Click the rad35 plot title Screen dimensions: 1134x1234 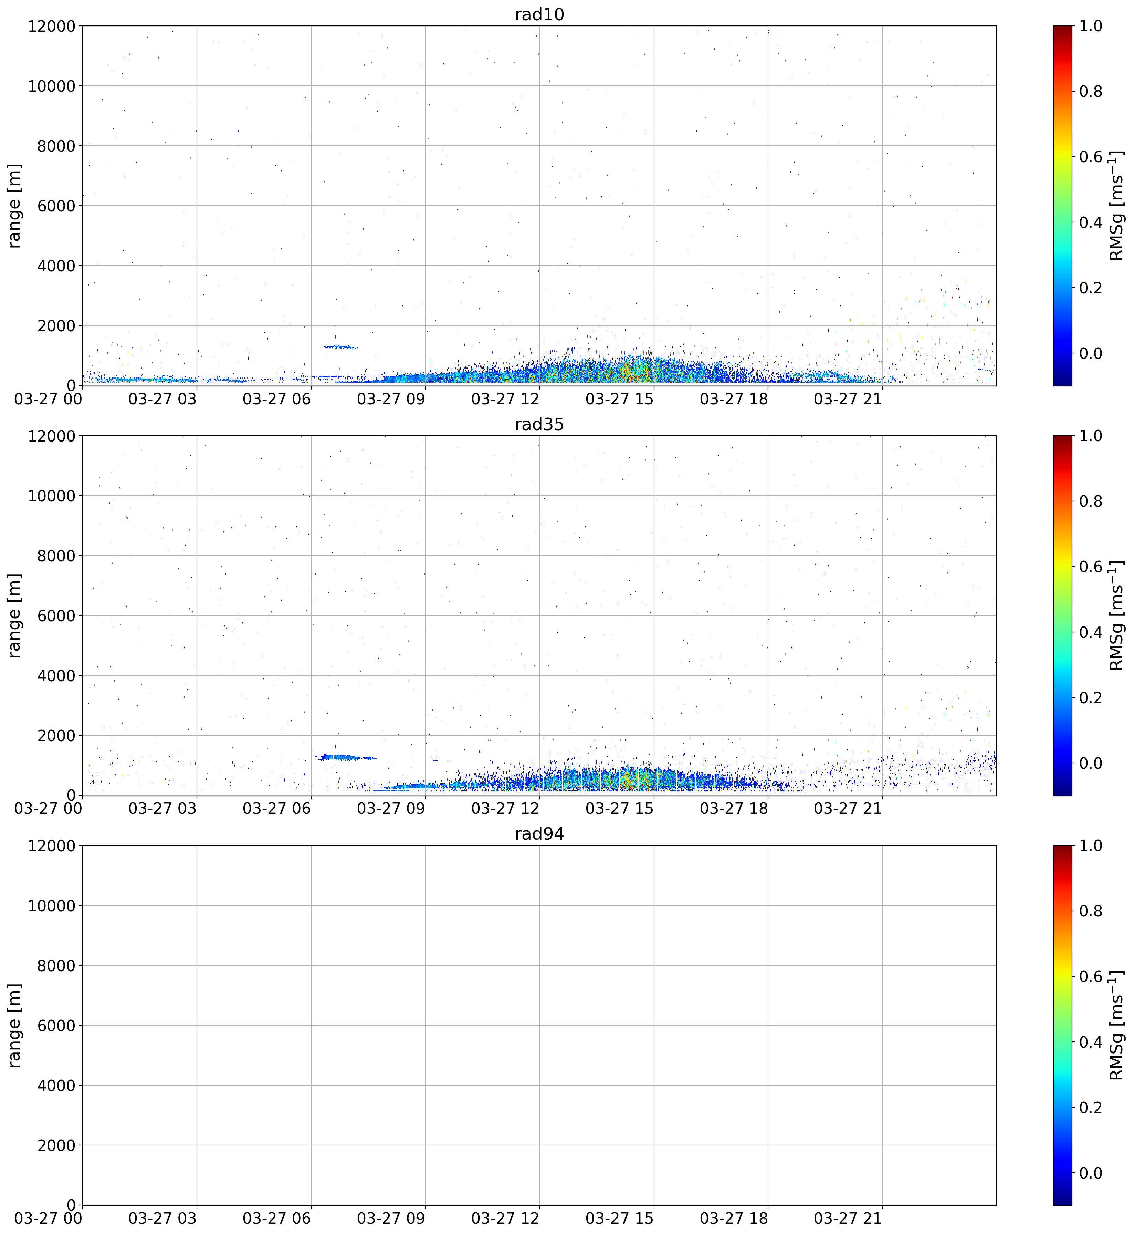[x=539, y=424]
